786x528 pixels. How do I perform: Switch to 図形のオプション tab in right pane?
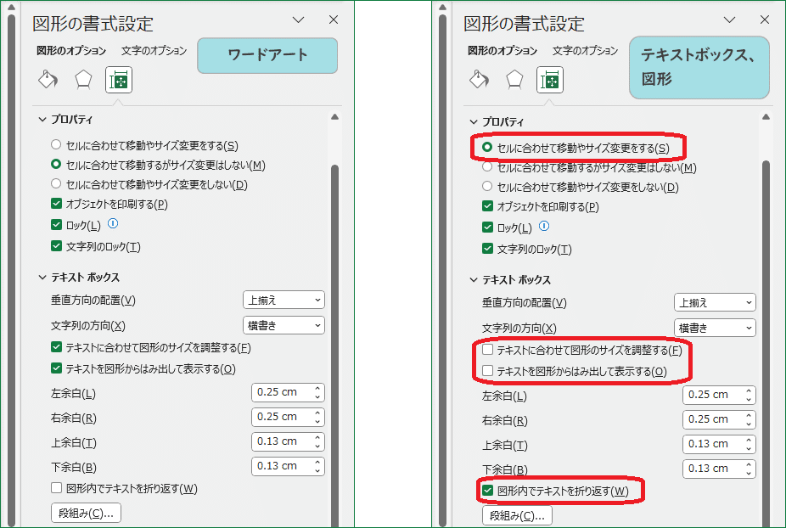[x=502, y=51]
